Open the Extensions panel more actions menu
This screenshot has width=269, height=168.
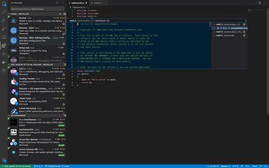tap(62, 3)
